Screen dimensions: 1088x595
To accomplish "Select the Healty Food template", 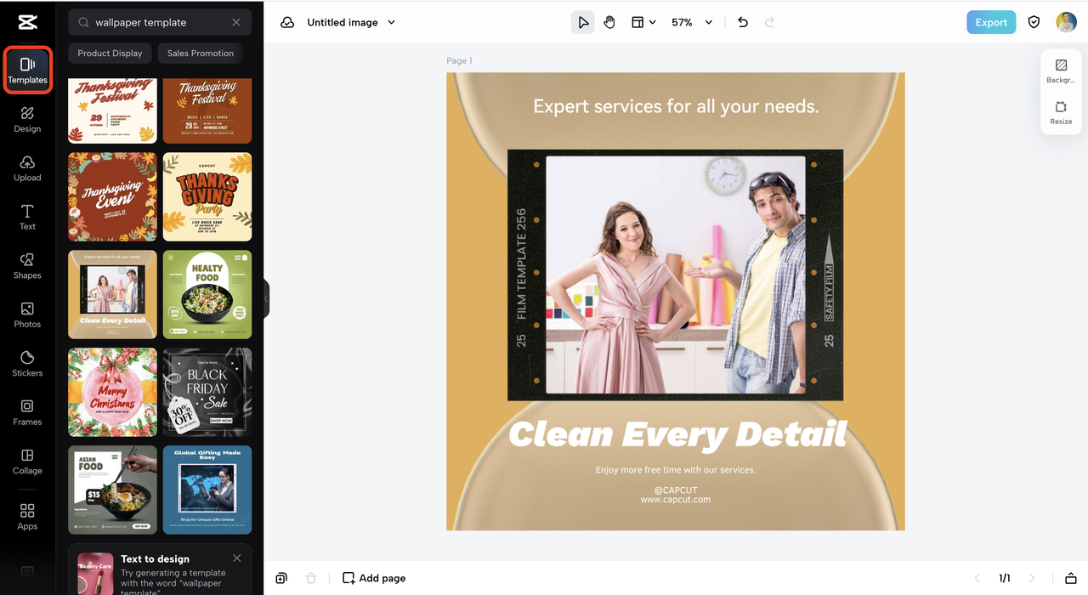I will pos(207,294).
